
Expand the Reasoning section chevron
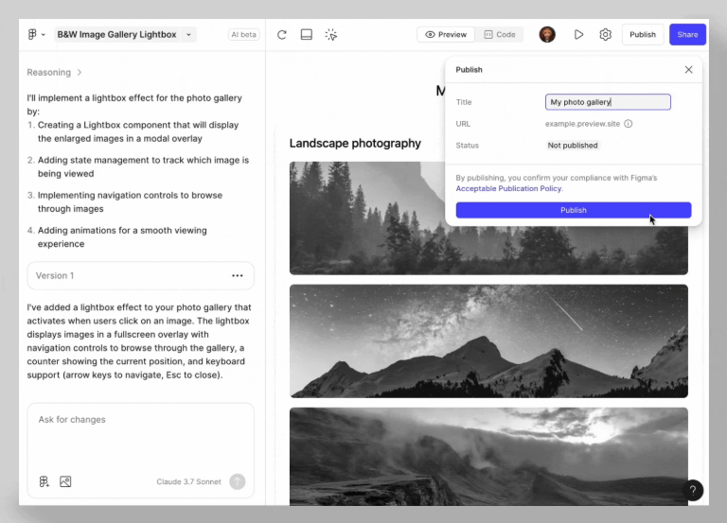pyautogui.click(x=80, y=72)
